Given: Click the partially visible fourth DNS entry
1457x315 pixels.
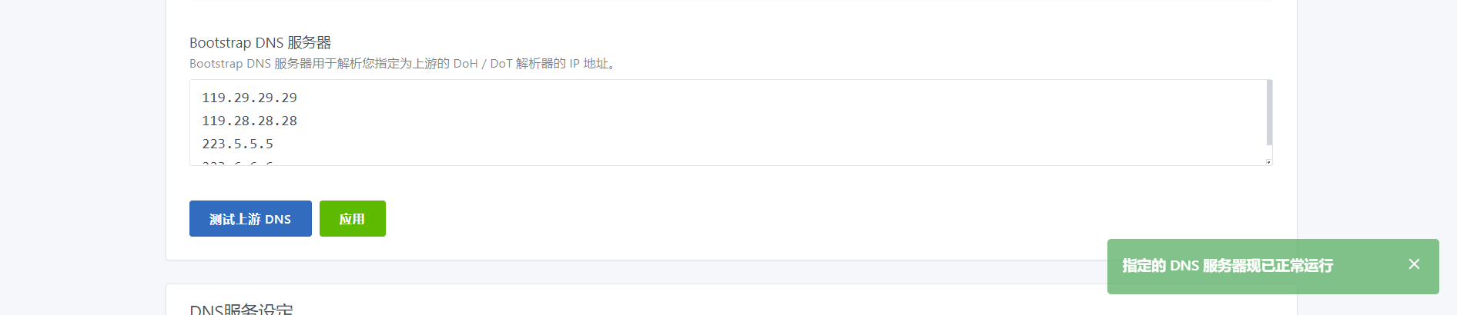Looking at the screenshot, I should pyautogui.click(x=237, y=162).
